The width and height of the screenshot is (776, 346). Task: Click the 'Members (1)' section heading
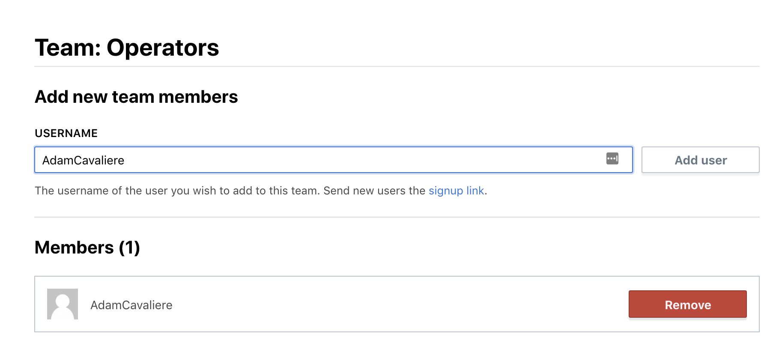pyautogui.click(x=87, y=248)
